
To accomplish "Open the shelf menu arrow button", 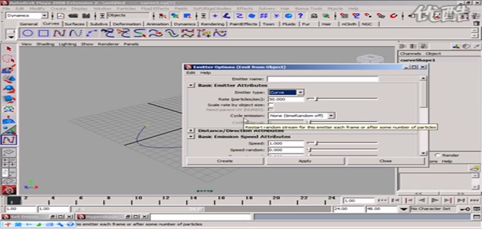I will (11, 37).
